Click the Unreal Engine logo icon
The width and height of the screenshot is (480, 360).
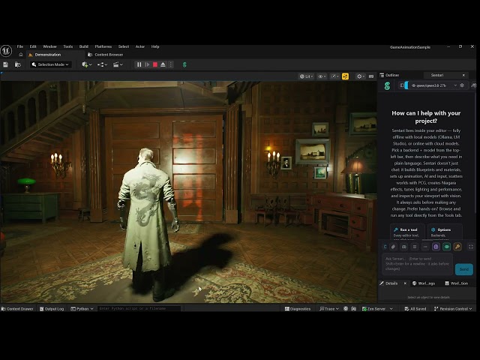click(6, 51)
